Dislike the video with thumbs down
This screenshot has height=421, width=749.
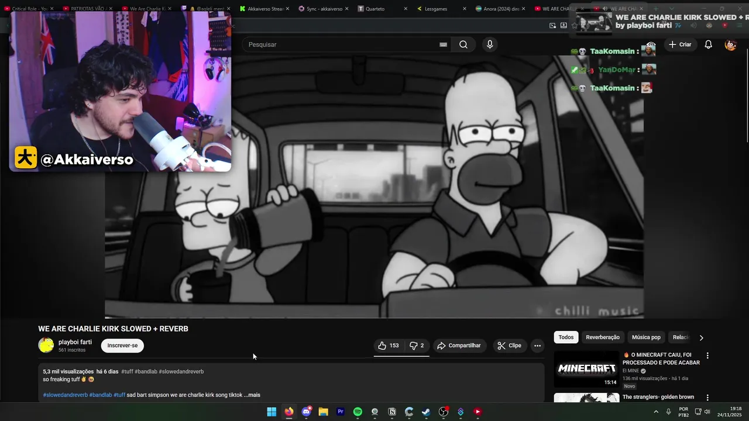pyautogui.click(x=417, y=346)
